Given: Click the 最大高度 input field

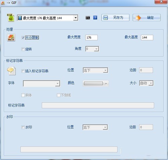Looking at the screenshot, I should [147, 37].
